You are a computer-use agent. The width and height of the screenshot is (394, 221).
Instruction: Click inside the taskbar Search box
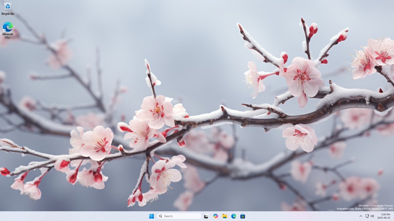179,216
